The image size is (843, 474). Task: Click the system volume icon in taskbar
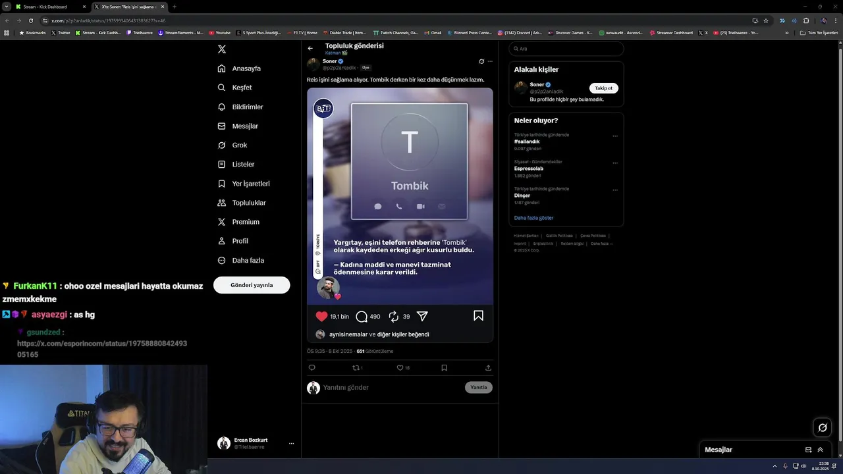(x=803, y=466)
